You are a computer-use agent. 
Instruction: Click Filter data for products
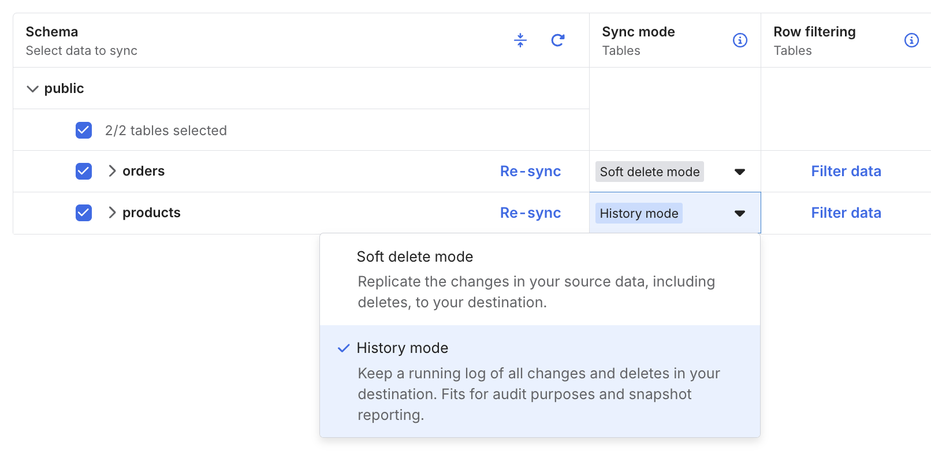846,213
